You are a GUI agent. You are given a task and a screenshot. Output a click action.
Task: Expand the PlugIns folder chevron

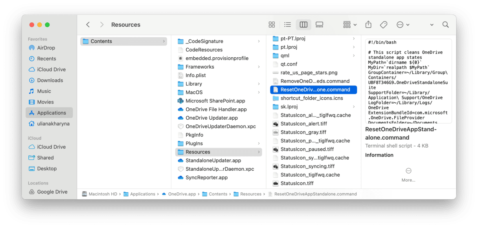point(259,144)
